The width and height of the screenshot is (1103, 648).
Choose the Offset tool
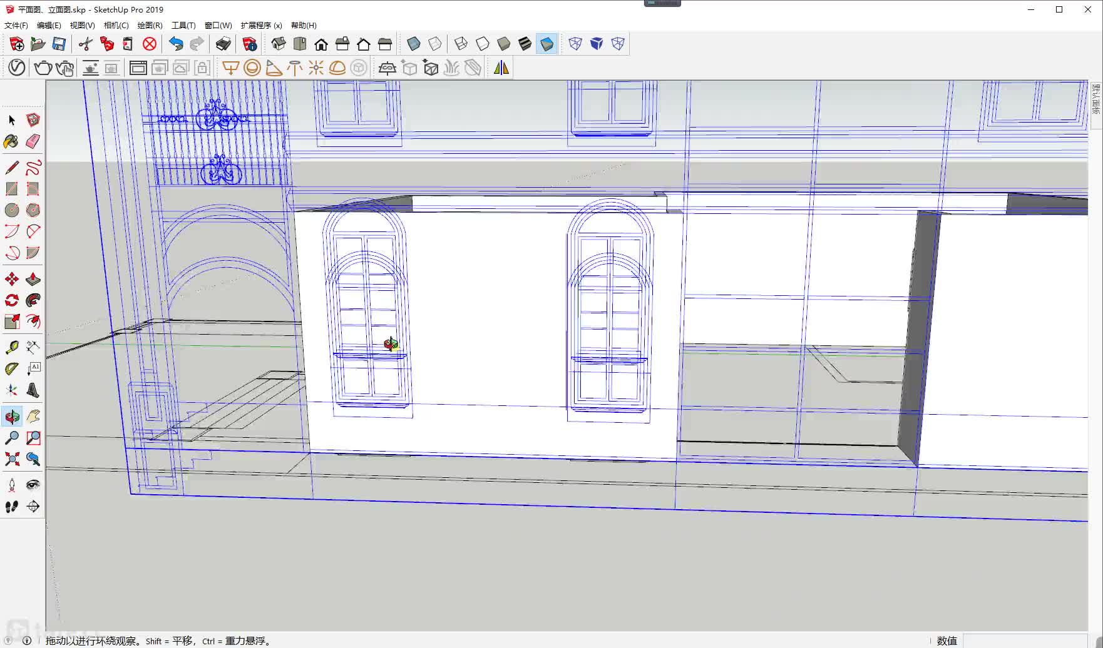(33, 321)
